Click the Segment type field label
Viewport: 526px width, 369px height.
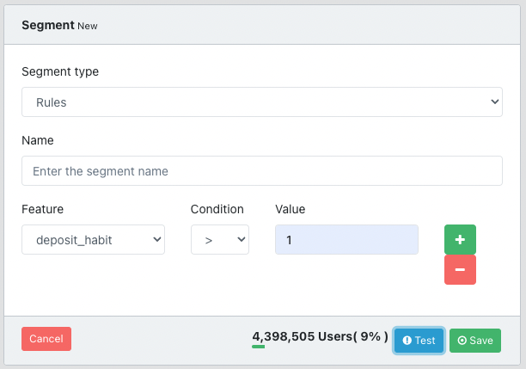click(60, 71)
